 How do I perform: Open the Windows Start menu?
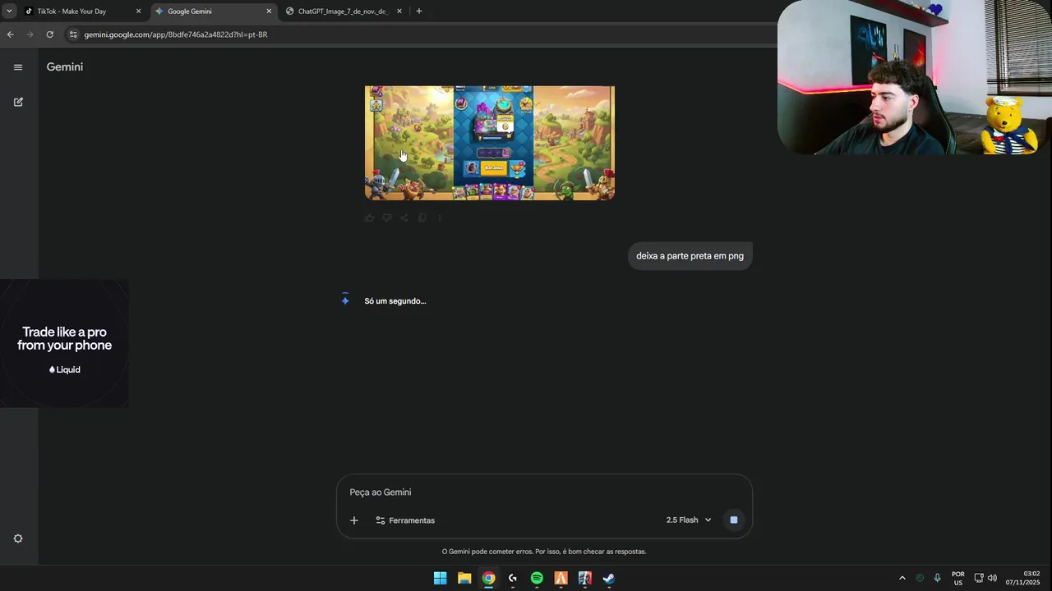pyautogui.click(x=440, y=578)
